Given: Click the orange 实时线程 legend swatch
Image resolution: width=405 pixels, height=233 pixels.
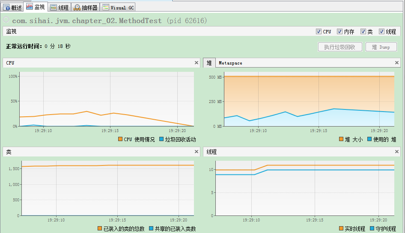Looking at the screenshot, I should pos(341,228).
